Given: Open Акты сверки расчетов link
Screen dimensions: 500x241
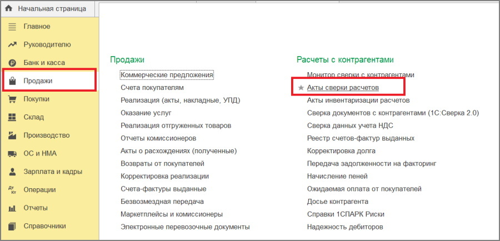Looking at the screenshot, I should 343,88.
